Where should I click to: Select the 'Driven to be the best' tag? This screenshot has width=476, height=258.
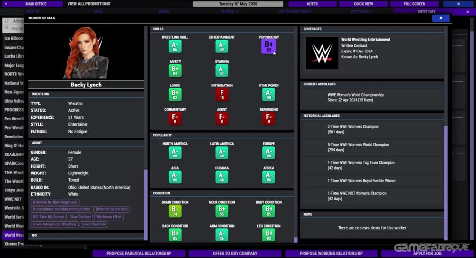pyautogui.click(x=111, y=209)
